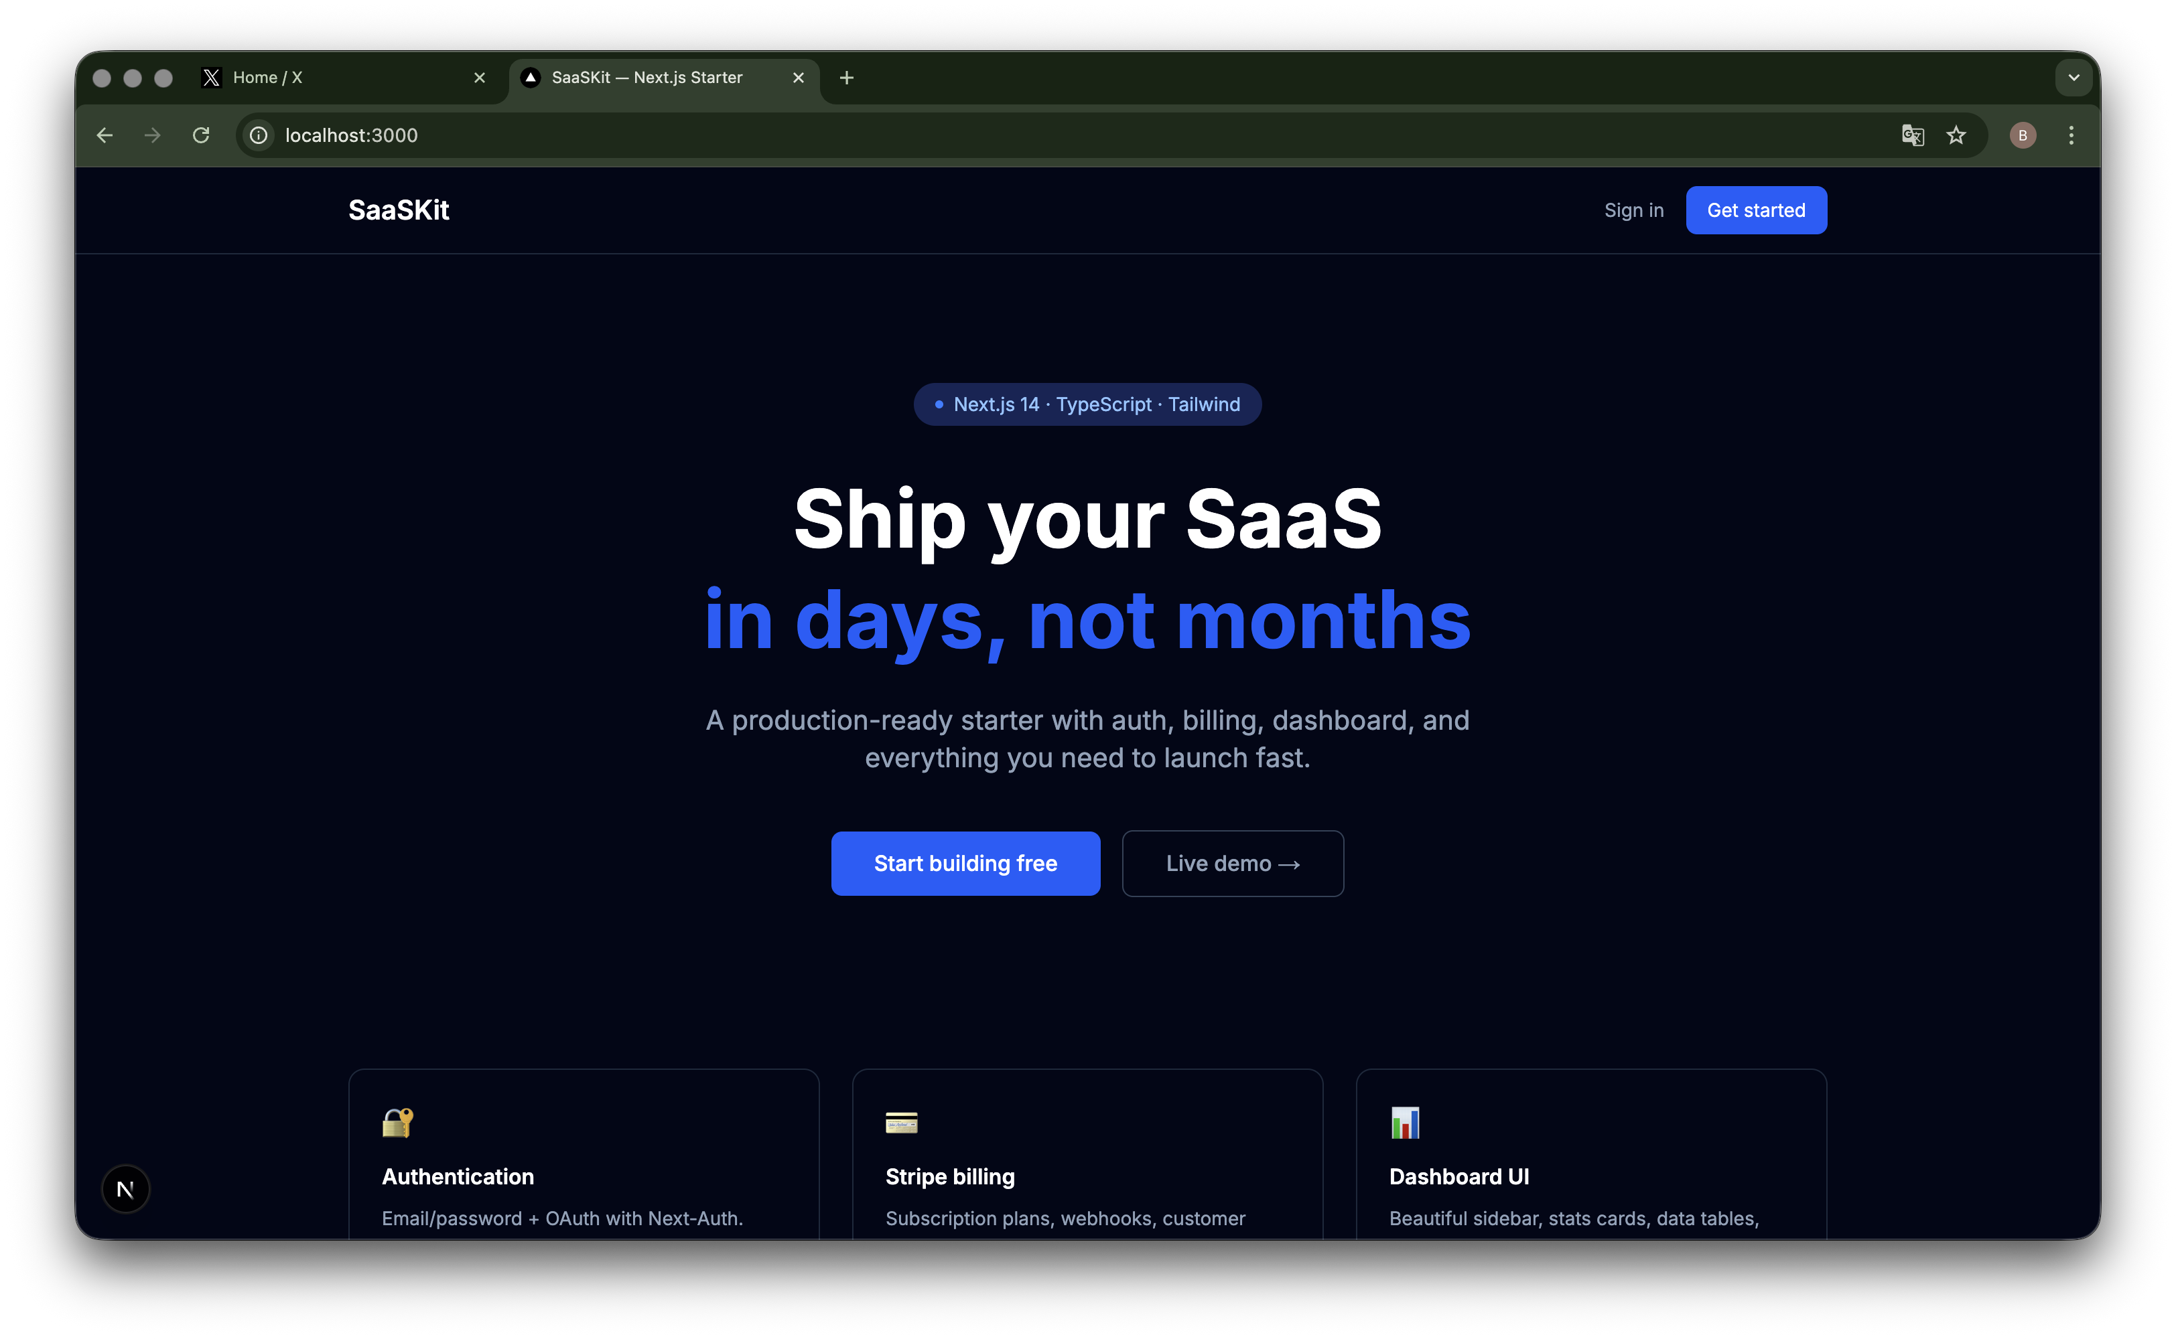Screen dimensions: 2176x1339
Task: Click the Authentication padlock icon
Action: tap(398, 1123)
